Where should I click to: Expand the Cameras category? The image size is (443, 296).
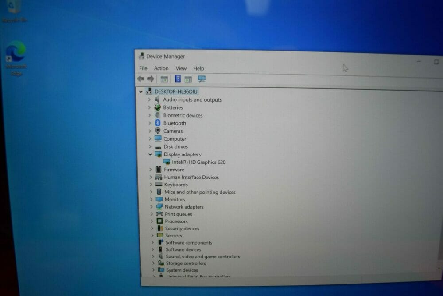coord(150,131)
